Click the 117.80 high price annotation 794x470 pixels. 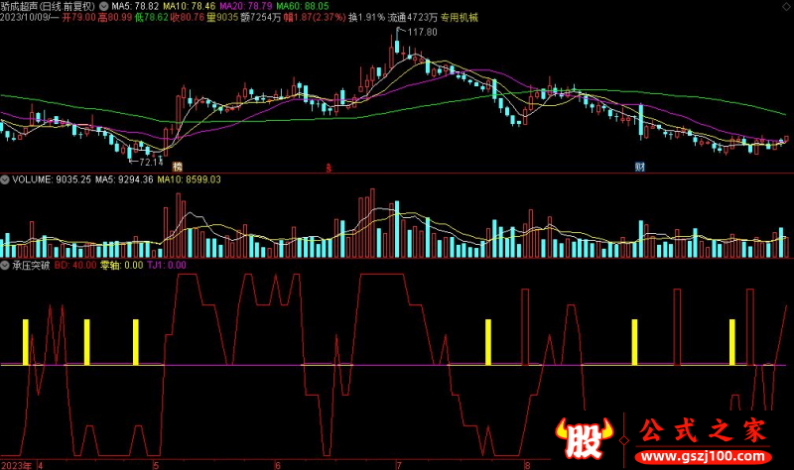pos(422,32)
